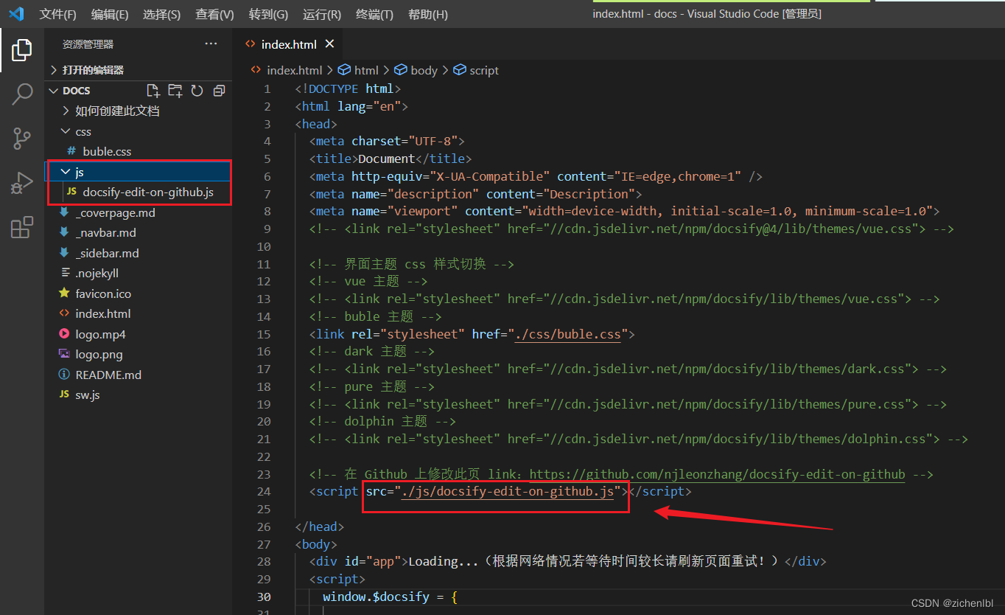This screenshot has width=1005, height=615.
Task: Create a new file in DOCS
Action: pyautogui.click(x=153, y=91)
